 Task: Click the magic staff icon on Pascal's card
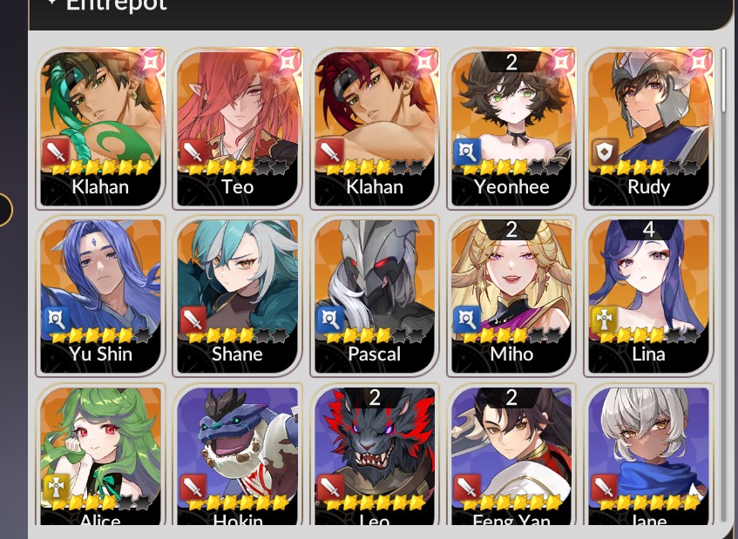point(330,320)
